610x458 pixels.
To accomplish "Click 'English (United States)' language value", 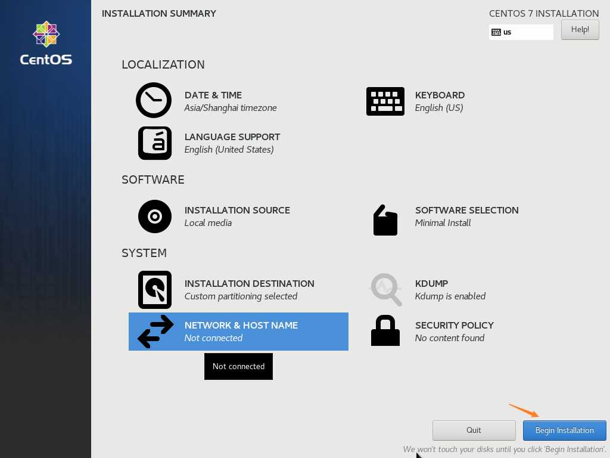I will (229, 150).
